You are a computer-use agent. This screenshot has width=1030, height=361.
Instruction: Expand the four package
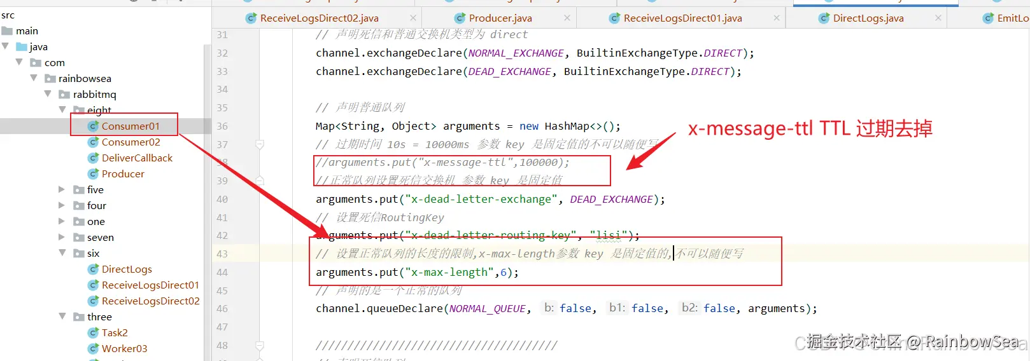(x=62, y=205)
